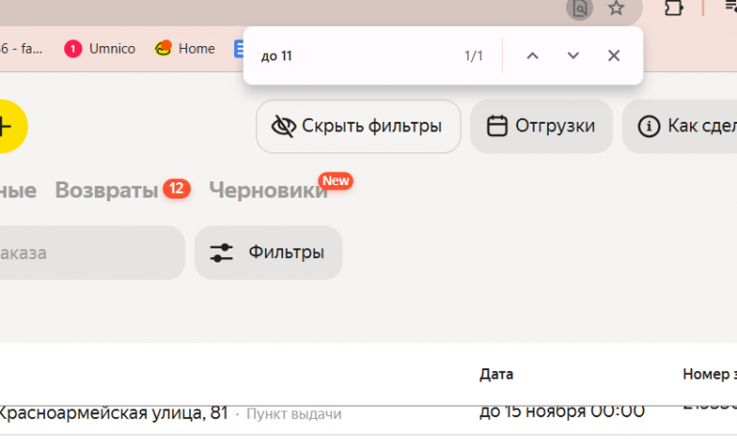Click the address 'Красноармейская улица, 81'
Image resolution: width=737 pixels, height=446 pixels.
coord(113,413)
